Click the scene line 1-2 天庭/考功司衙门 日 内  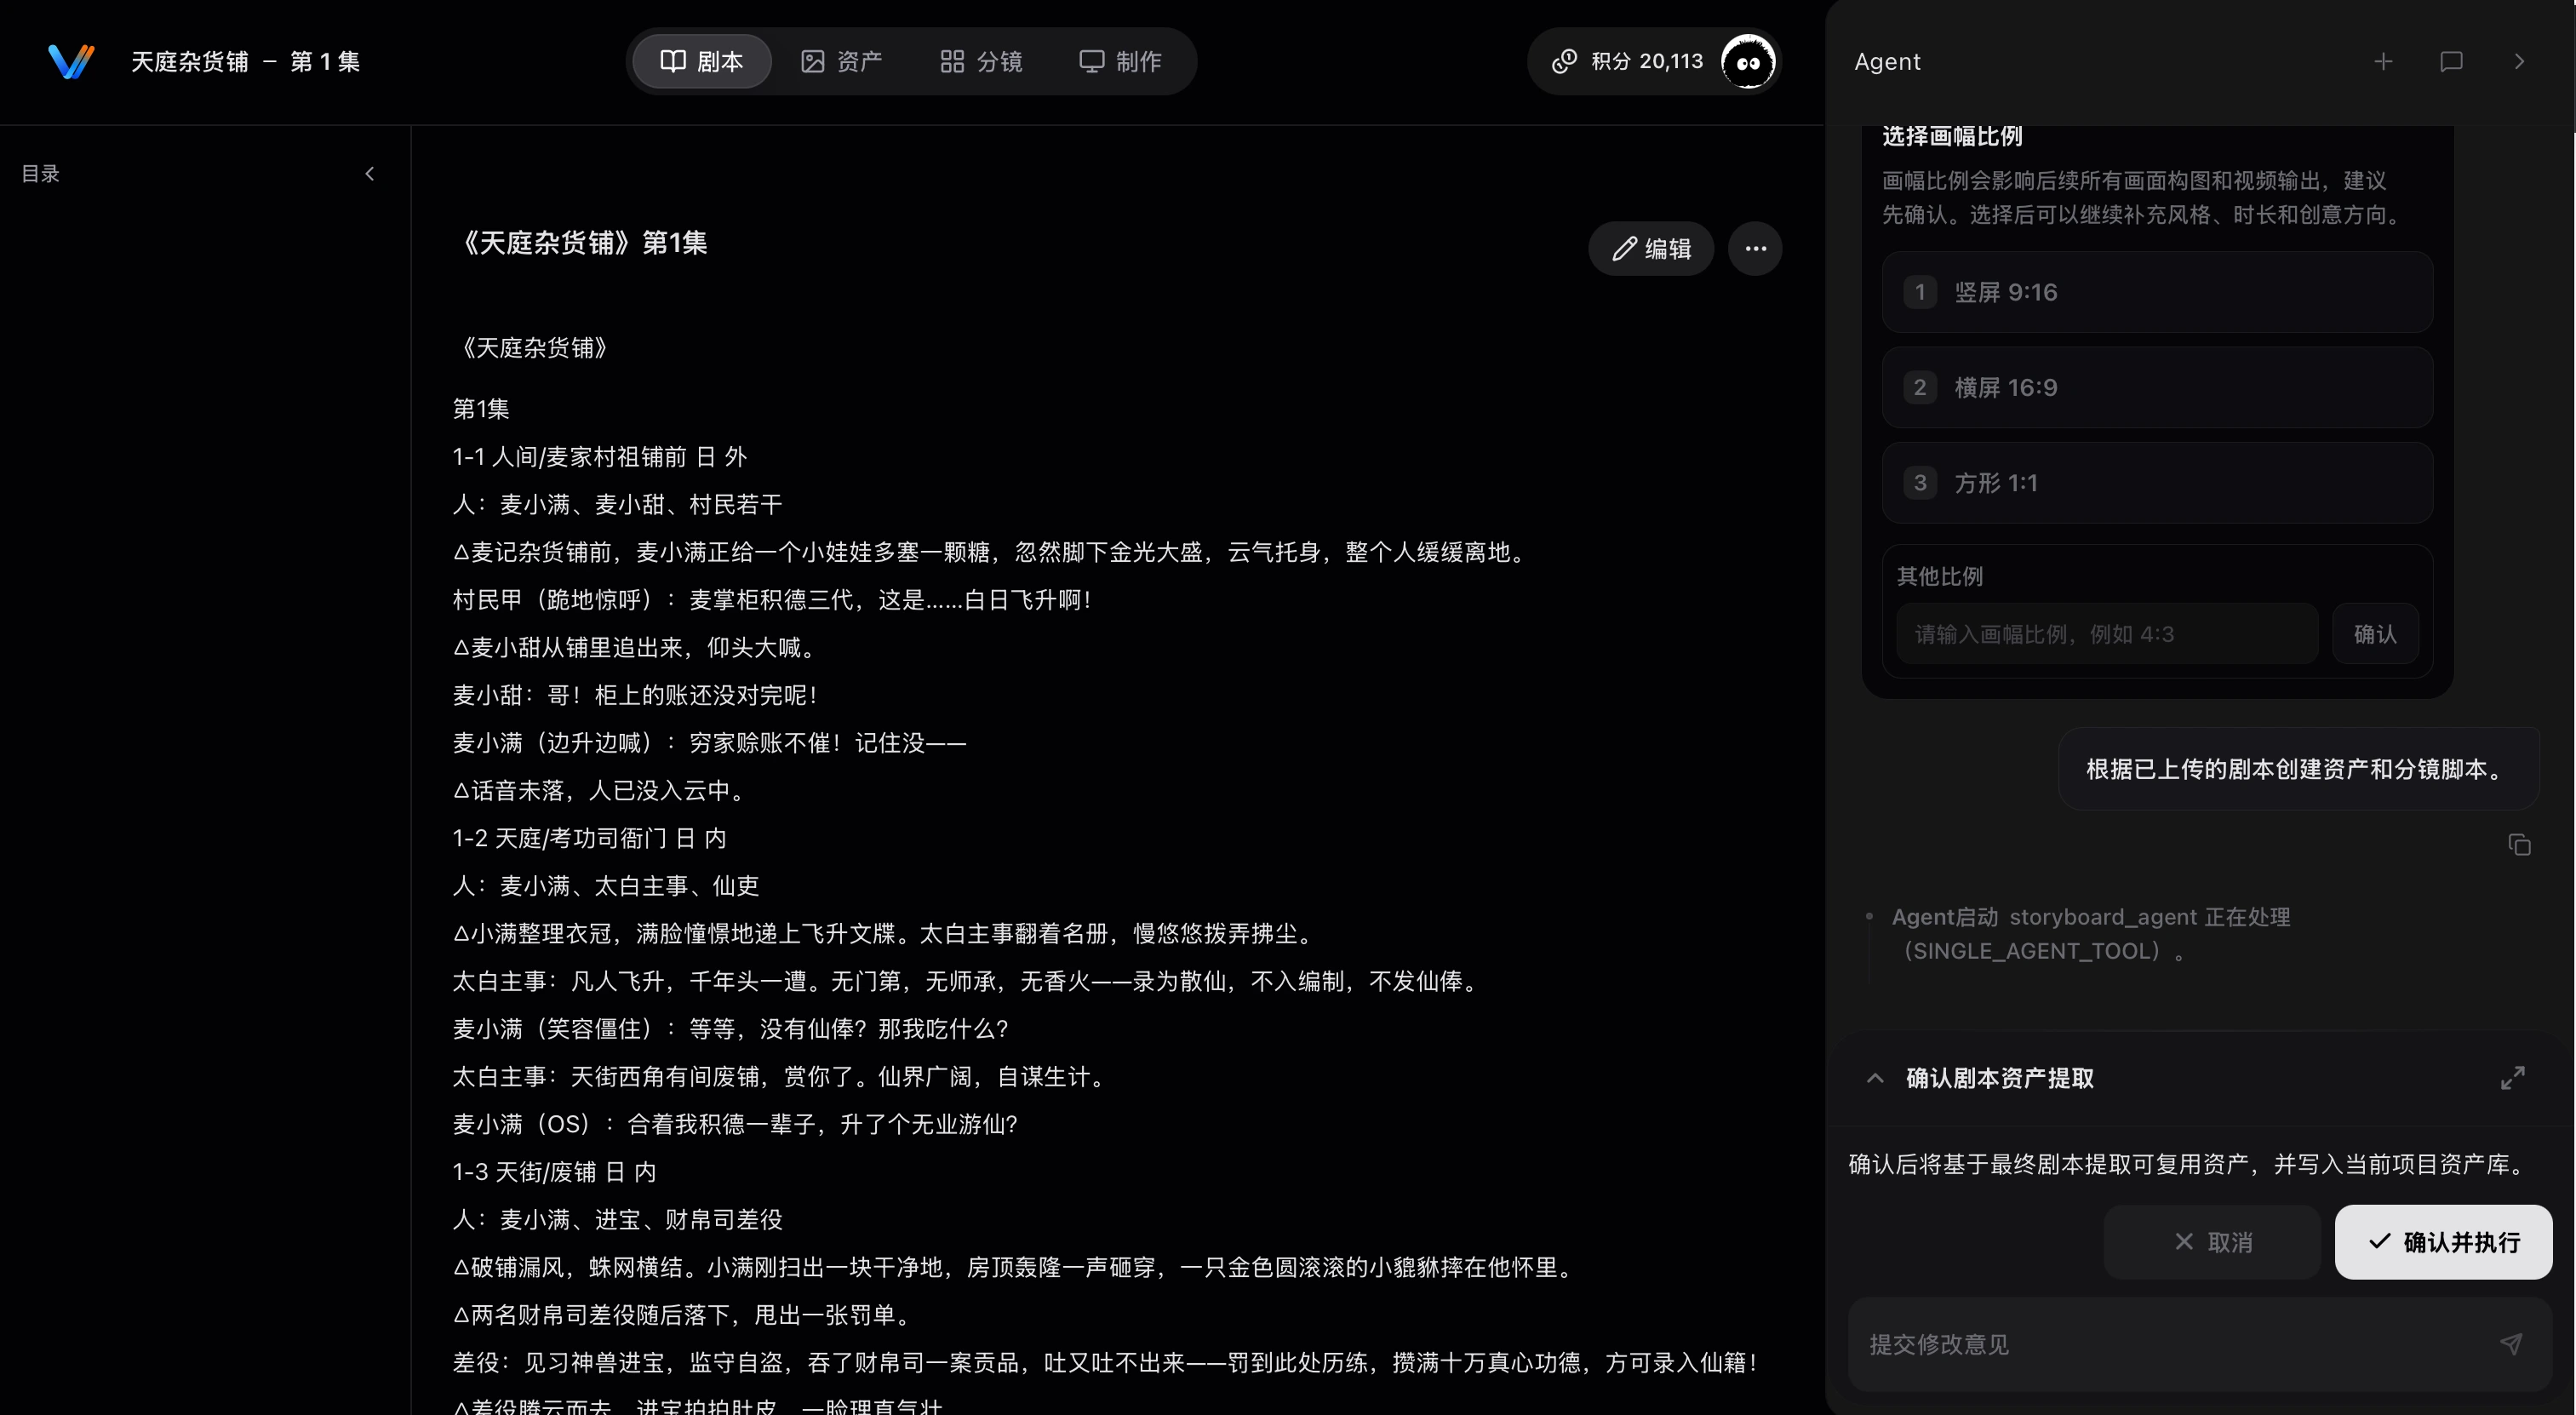click(x=589, y=838)
